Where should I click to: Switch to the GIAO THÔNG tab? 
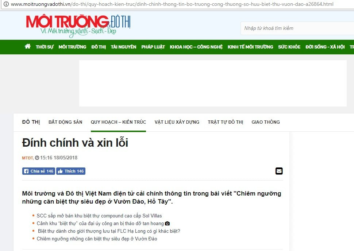tap(266, 122)
